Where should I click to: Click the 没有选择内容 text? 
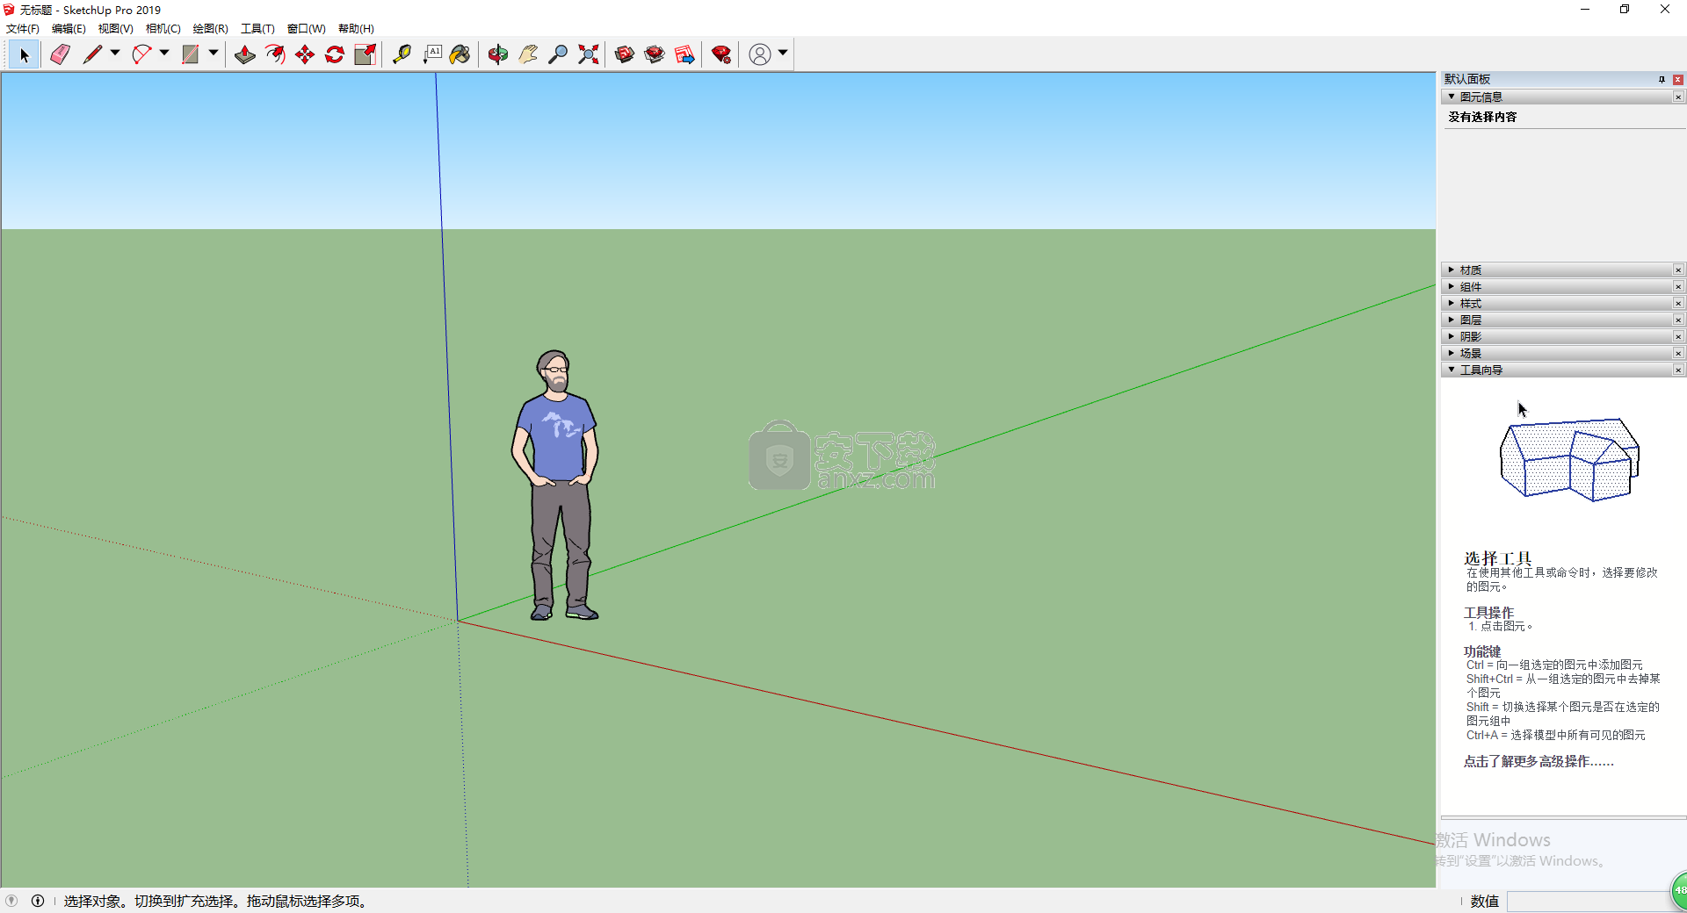(x=1482, y=117)
